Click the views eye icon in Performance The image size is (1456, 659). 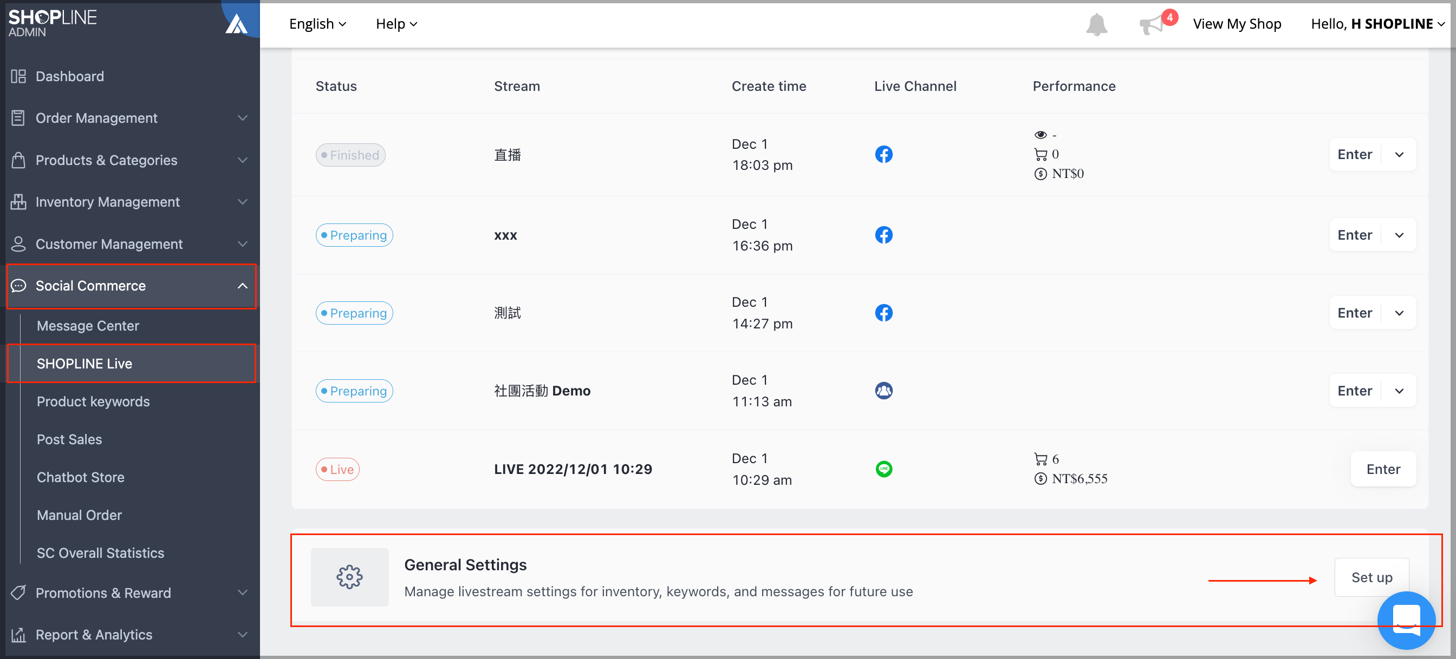[x=1040, y=135]
